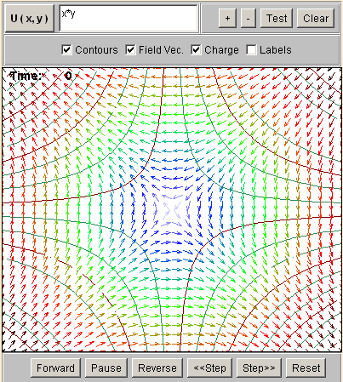This screenshot has width=343, height=382.
Task: Pause the simulation
Action: (x=106, y=368)
